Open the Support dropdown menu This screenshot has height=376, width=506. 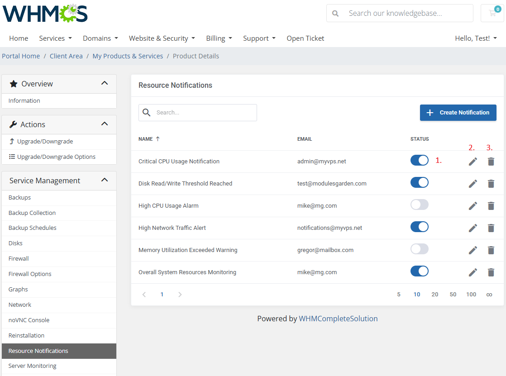(x=259, y=38)
